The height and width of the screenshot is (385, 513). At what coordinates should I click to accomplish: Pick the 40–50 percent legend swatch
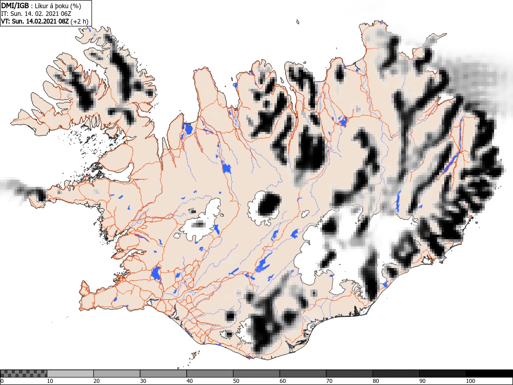tap(210, 374)
